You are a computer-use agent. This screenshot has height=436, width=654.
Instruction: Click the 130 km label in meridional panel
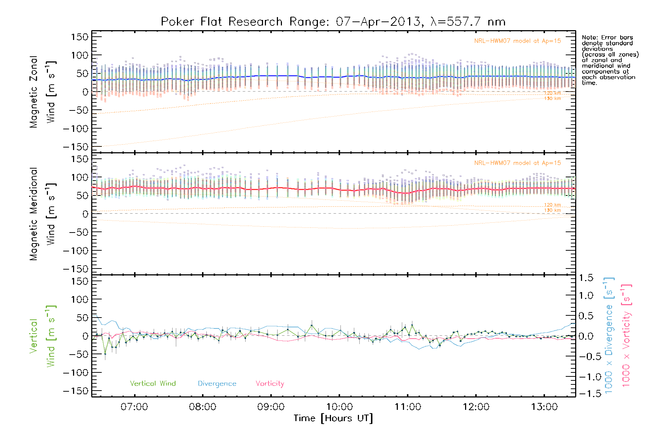(552, 210)
